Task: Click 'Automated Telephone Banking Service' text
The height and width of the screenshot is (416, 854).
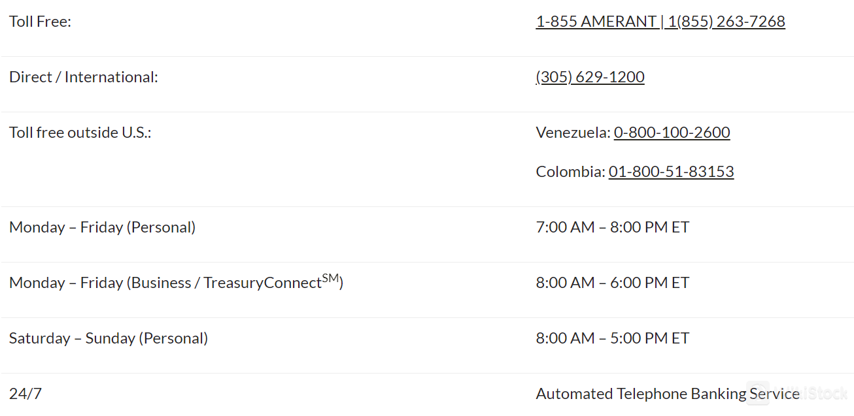Action: pyautogui.click(x=668, y=394)
